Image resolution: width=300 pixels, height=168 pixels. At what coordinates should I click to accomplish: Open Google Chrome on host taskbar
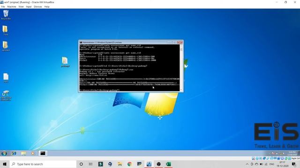[129, 164]
